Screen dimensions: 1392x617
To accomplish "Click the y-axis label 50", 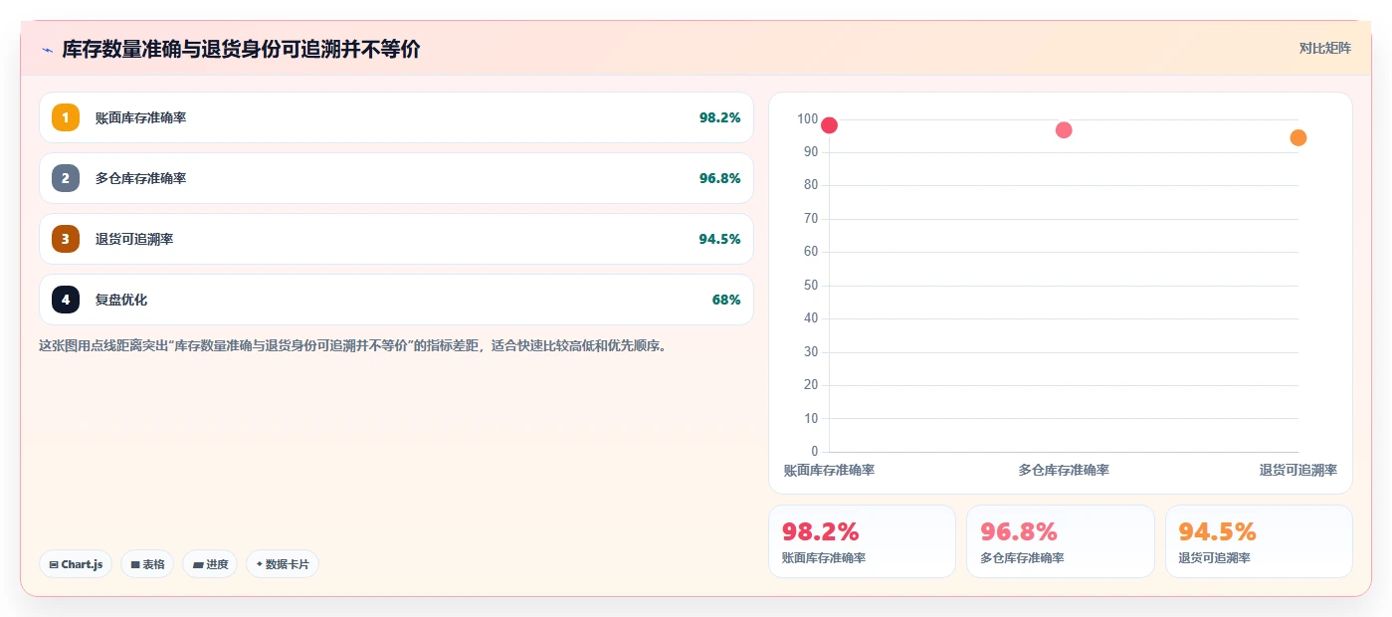I will point(811,286).
